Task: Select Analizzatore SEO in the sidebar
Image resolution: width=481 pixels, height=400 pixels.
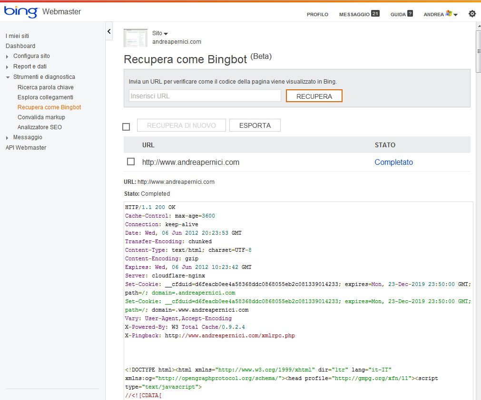Action: [x=39, y=127]
